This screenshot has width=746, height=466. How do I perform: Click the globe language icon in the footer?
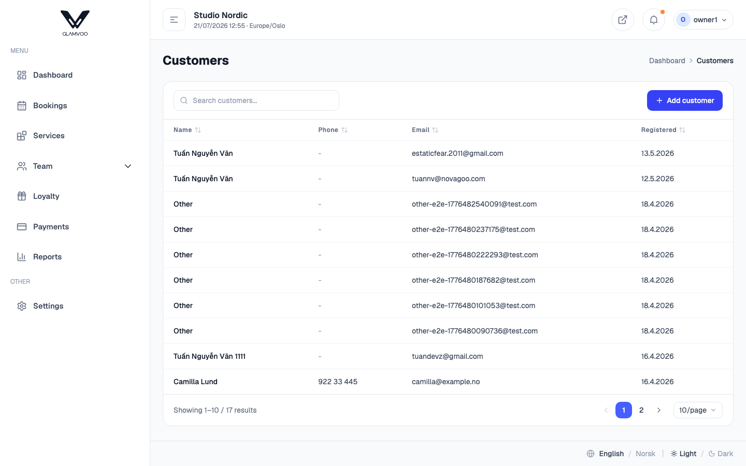591,454
